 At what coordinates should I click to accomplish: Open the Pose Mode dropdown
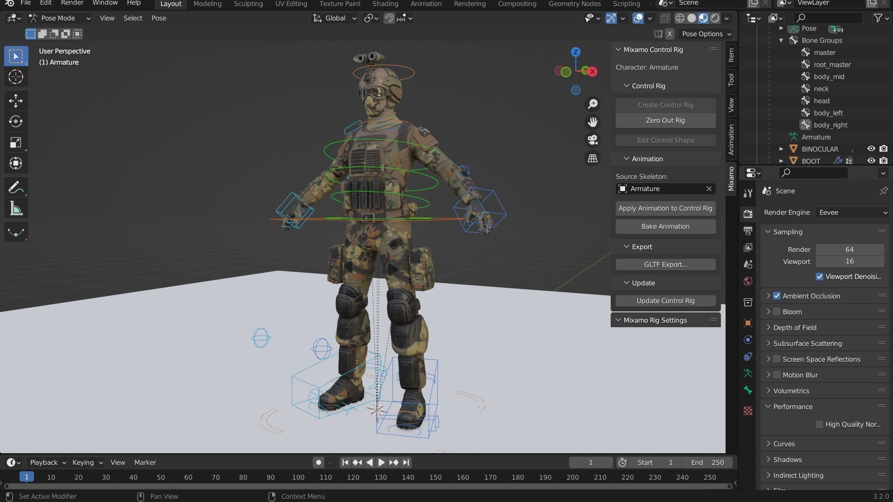click(x=59, y=18)
